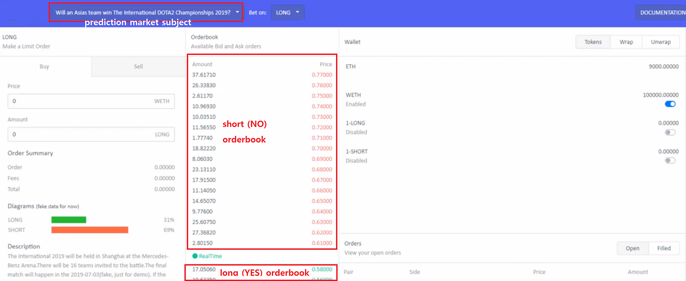Screen dimensions: 686x281
Task: Click the 18.82220 amount in orderbook
Action: (204, 148)
